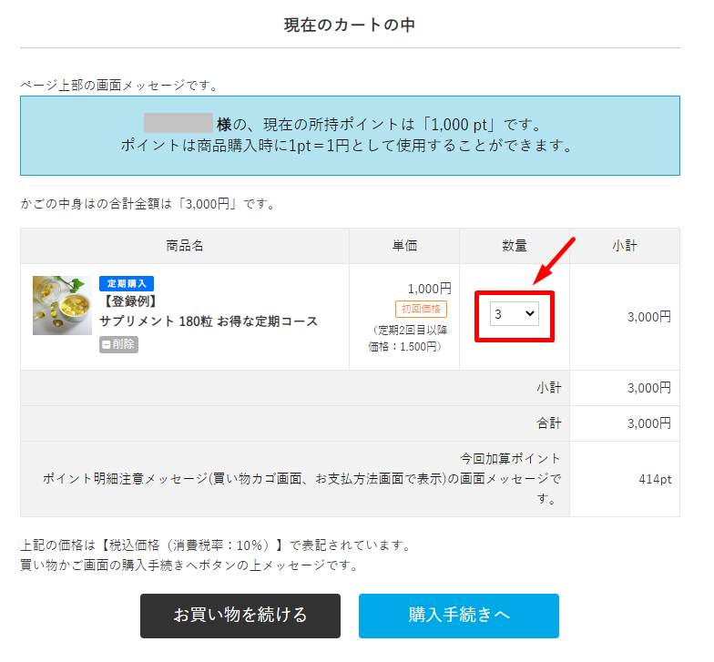
Task: Click the orange 初回価格 badge
Action: 421,309
